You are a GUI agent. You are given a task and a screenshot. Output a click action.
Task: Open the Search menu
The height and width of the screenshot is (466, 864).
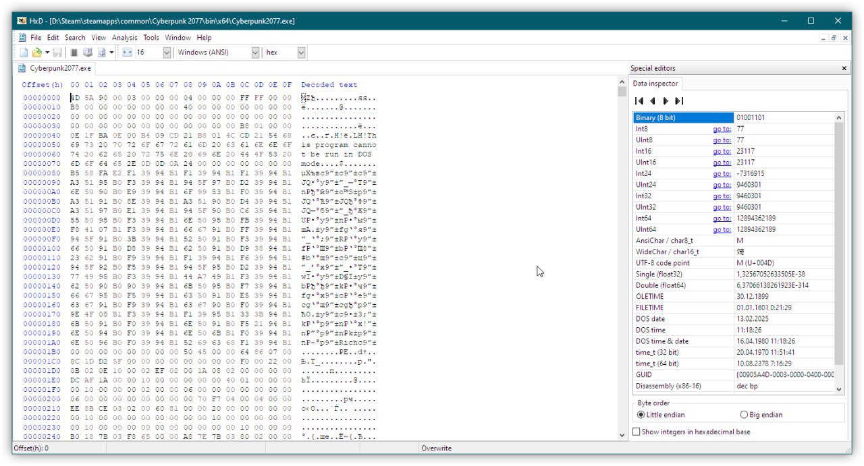coord(75,38)
